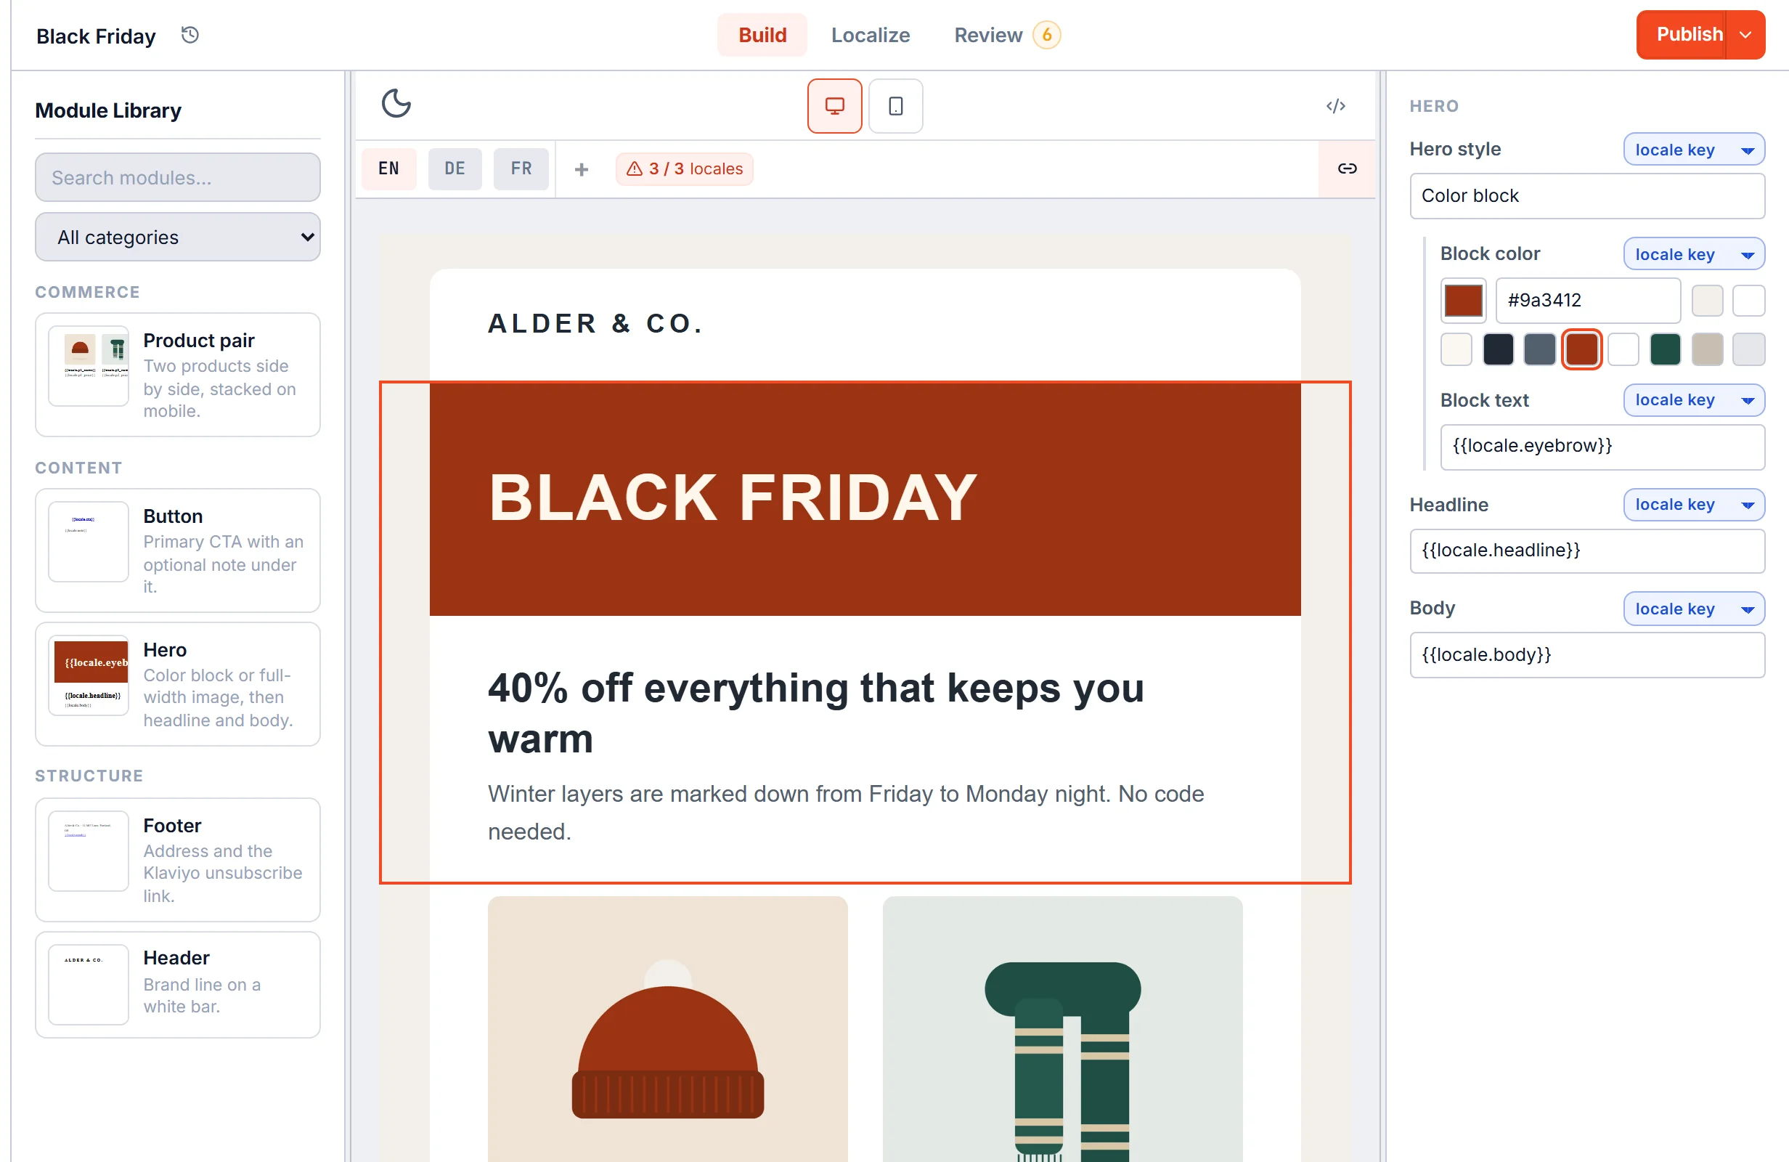The image size is (1789, 1162).
Task: Pick the dark green palette swatch
Action: pyautogui.click(x=1665, y=350)
